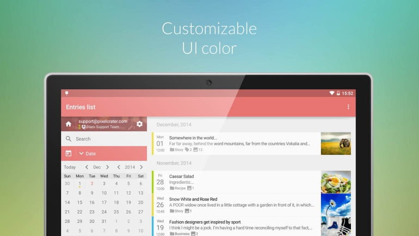Tap the Wi-Fi status bar icon
This screenshot has width=419, height=236.
[x=332, y=93]
